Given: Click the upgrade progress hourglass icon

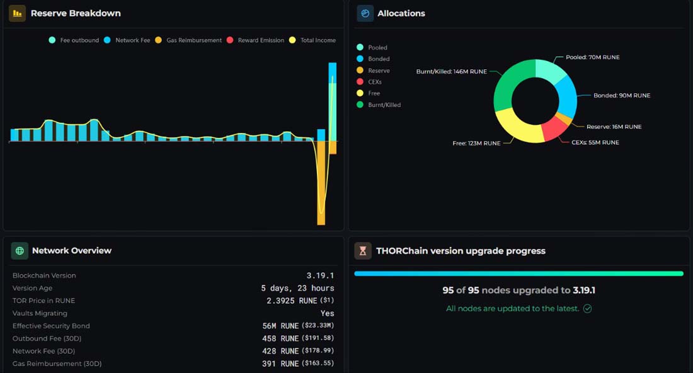Looking at the screenshot, I should click(362, 251).
